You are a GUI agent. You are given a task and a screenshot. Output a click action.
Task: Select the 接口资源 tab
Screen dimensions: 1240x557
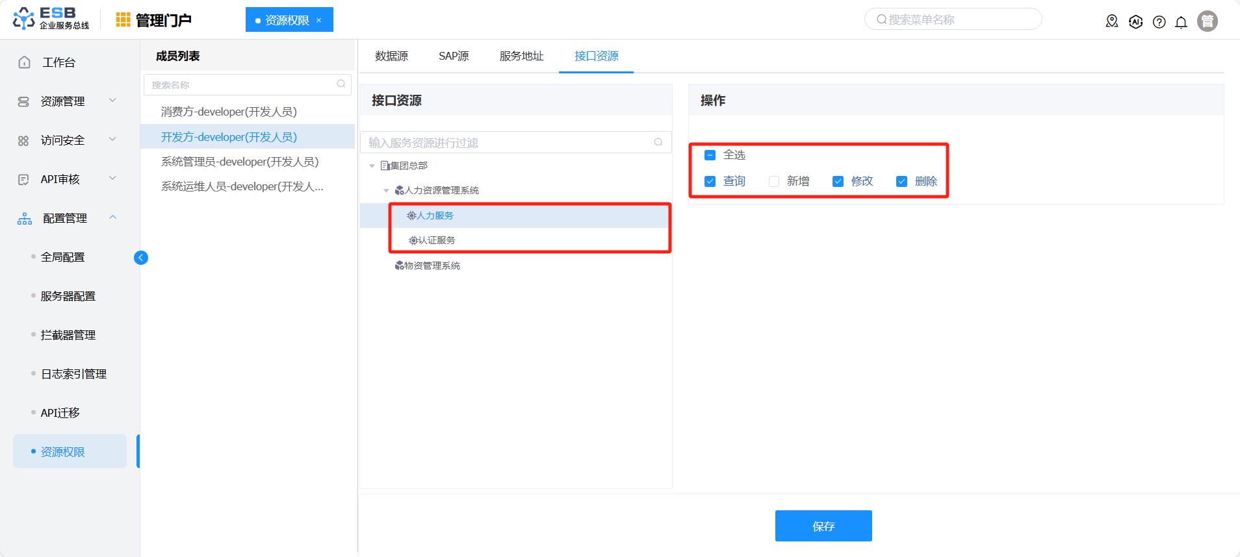coord(597,56)
